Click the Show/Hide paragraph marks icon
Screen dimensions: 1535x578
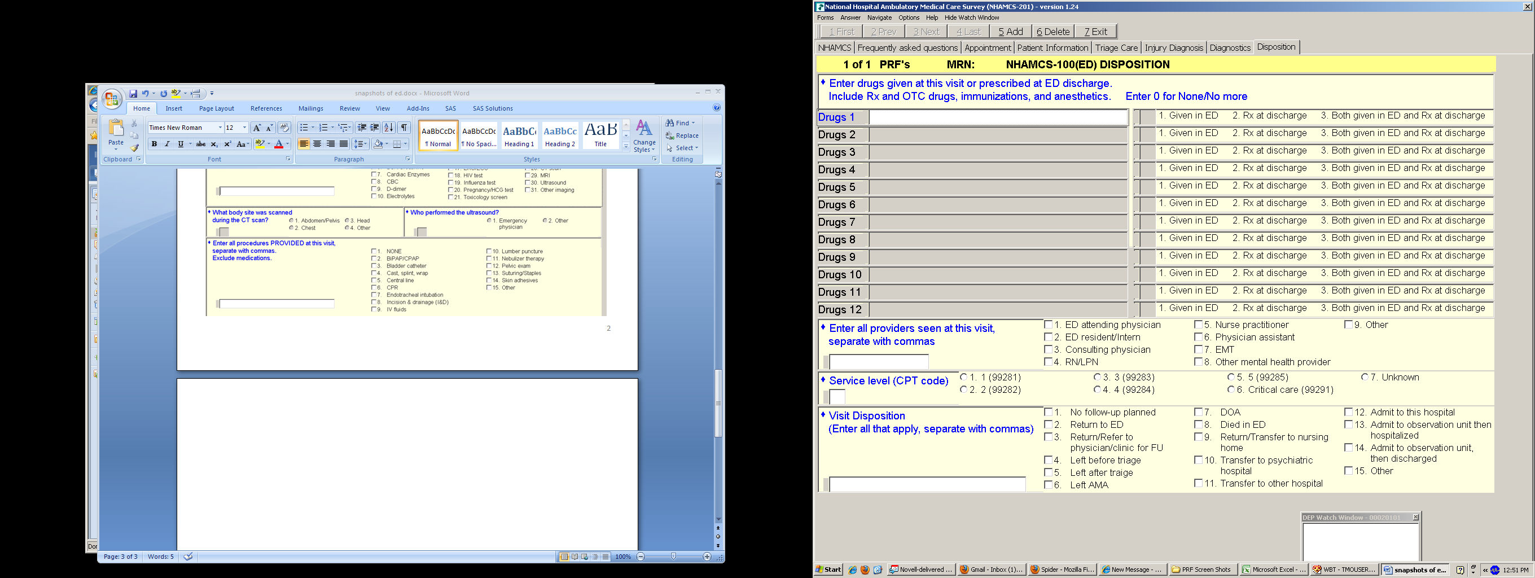(x=404, y=128)
